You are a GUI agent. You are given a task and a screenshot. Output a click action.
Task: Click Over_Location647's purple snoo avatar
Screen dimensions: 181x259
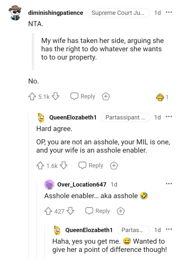point(49,184)
